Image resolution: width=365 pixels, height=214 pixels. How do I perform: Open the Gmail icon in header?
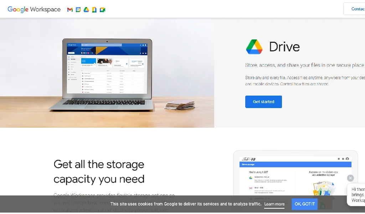[x=70, y=10]
